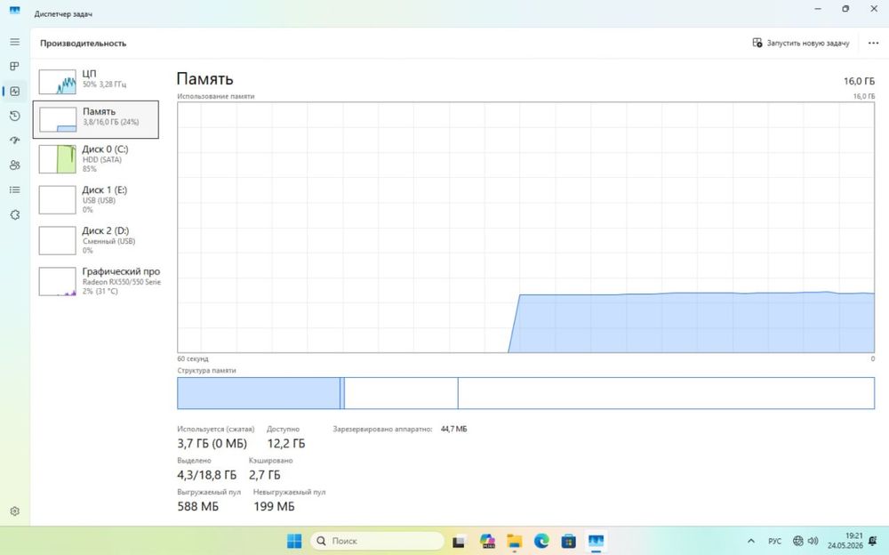Click Запустить новую задачу button
Screen dimensions: 889x555
pyautogui.click(x=801, y=43)
